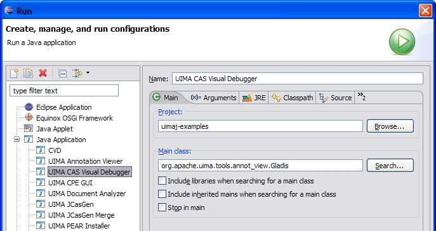Switch to the Source tab
This screenshot has height=231, width=436.
pos(335,98)
